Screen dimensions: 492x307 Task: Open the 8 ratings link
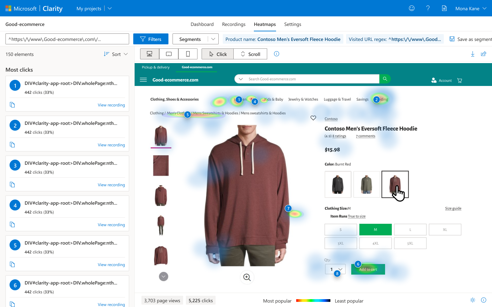(339, 136)
